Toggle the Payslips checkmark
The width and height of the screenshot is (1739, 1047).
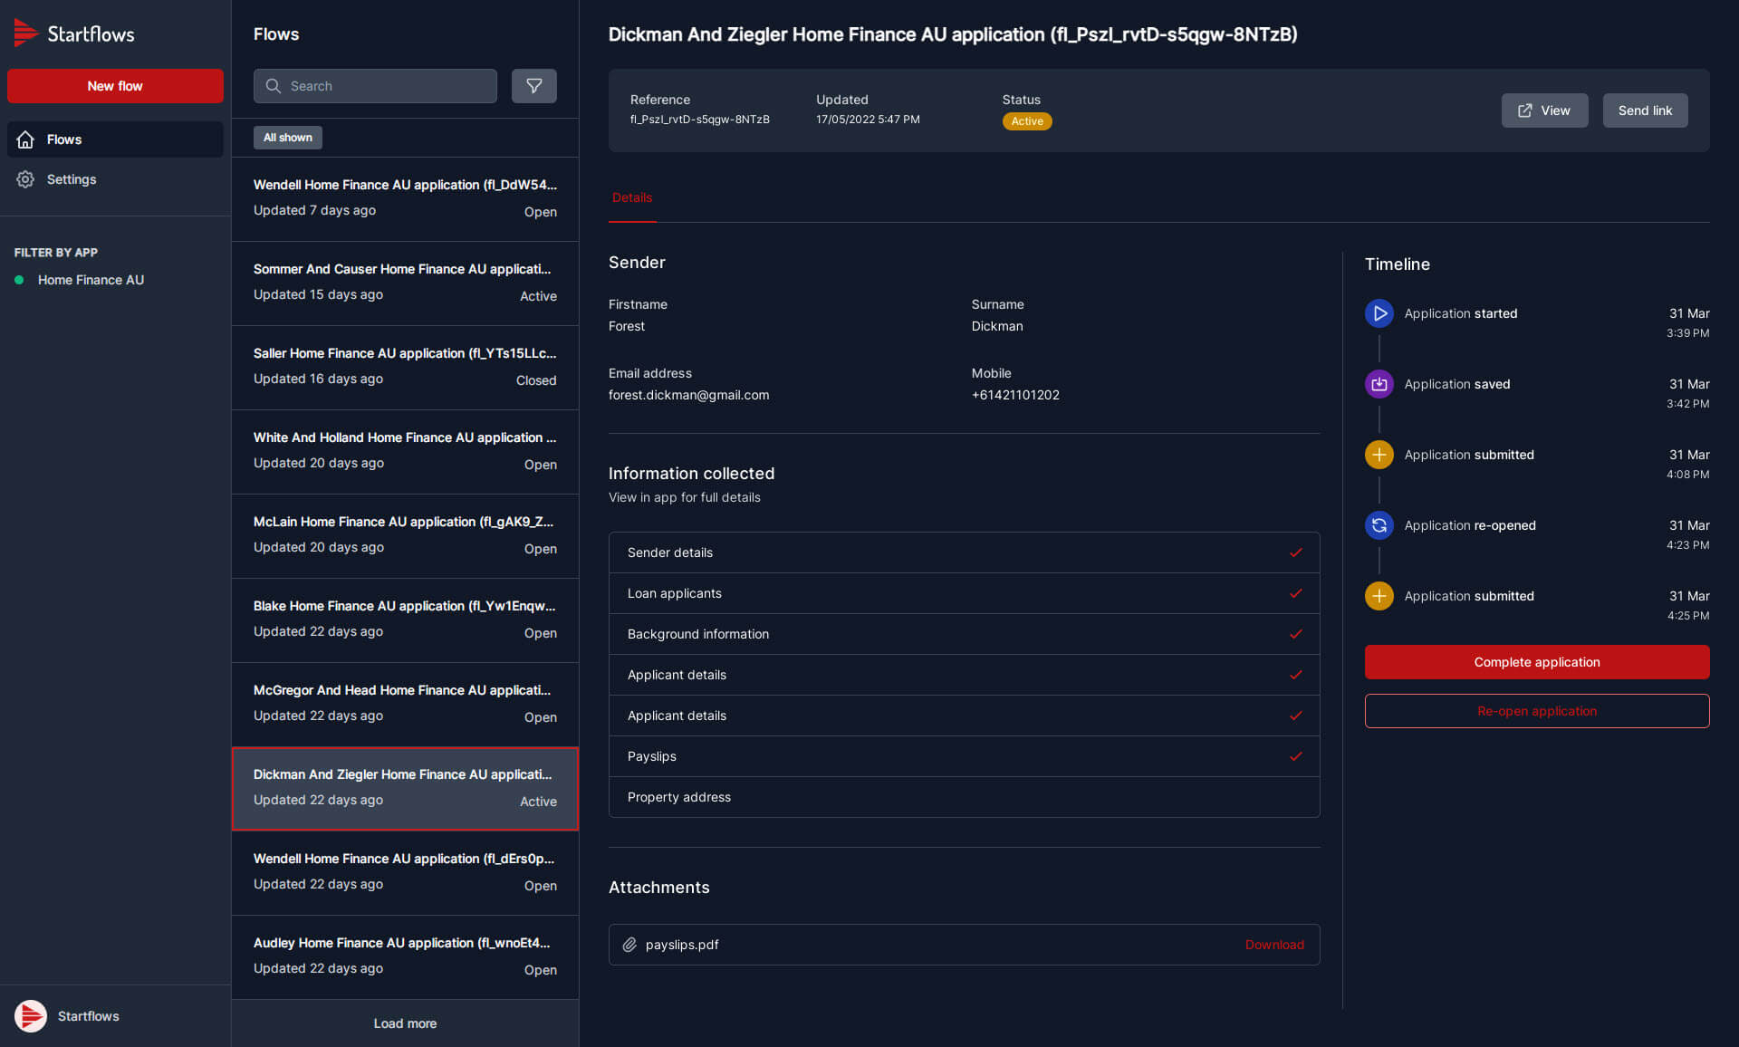tap(1296, 756)
